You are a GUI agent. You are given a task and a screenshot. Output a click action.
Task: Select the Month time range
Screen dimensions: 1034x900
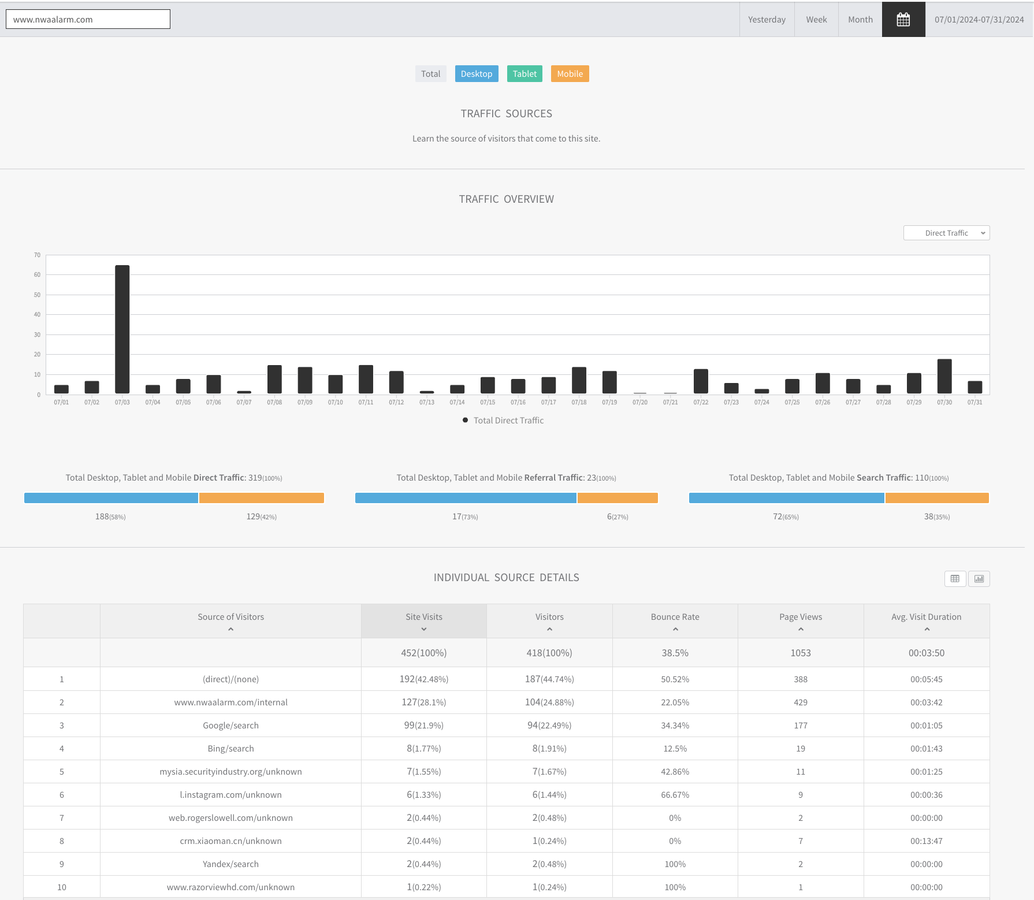click(860, 20)
